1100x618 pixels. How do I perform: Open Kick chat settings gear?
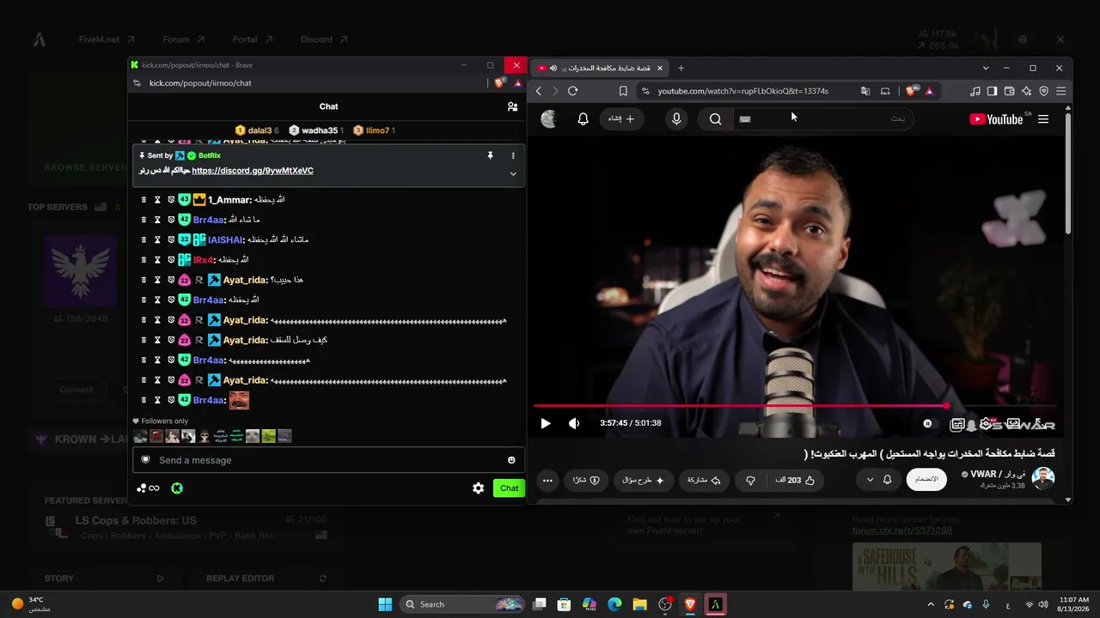coord(479,488)
